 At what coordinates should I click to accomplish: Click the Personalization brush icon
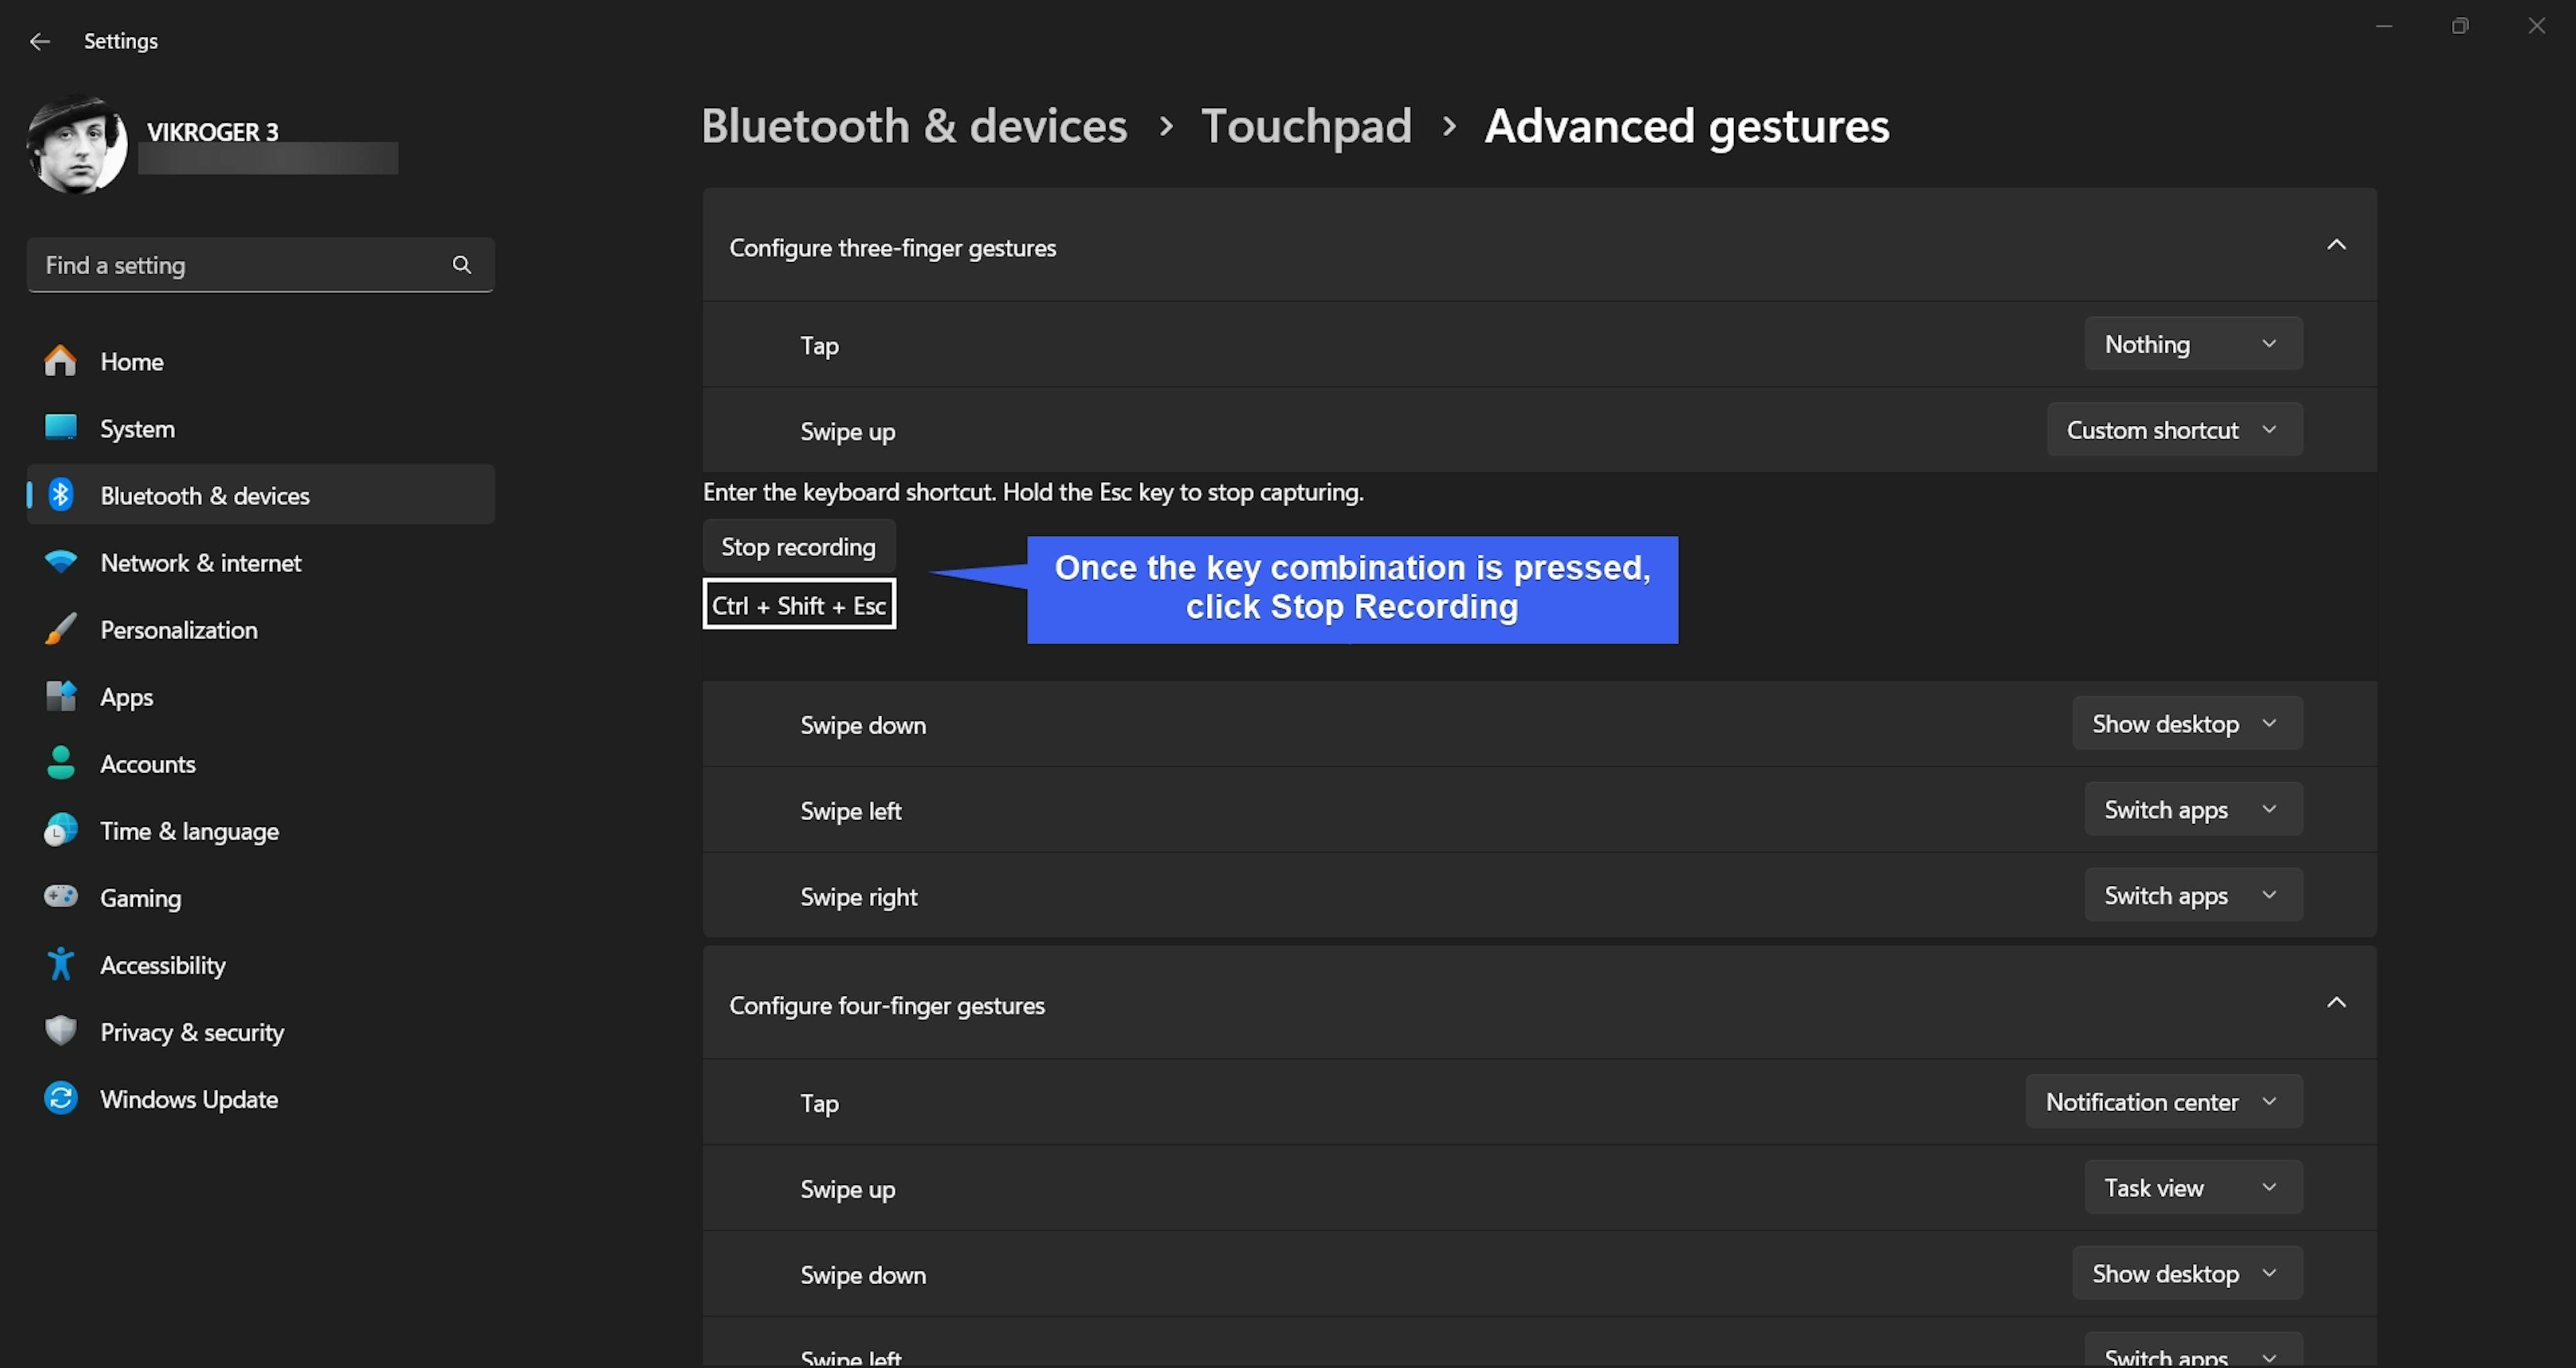[60, 629]
